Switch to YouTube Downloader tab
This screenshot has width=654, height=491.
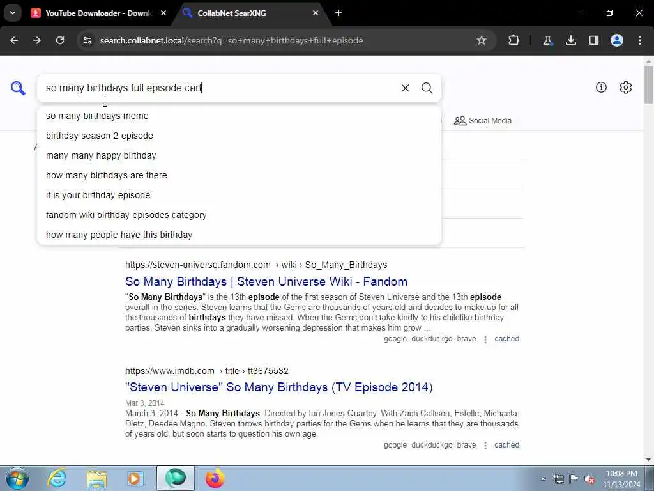[x=98, y=13]
